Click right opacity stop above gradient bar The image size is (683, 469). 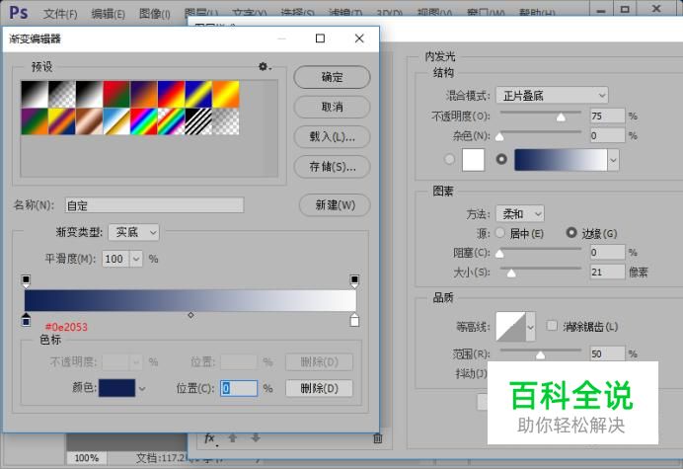click(354, 280)
